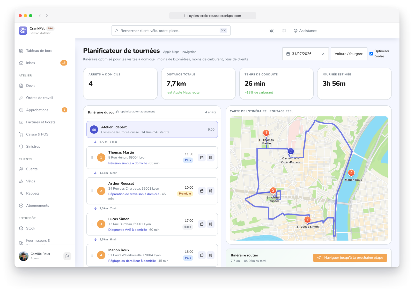Click the C workshop marker on map
The image size is (414, 293).
[291, 151]
